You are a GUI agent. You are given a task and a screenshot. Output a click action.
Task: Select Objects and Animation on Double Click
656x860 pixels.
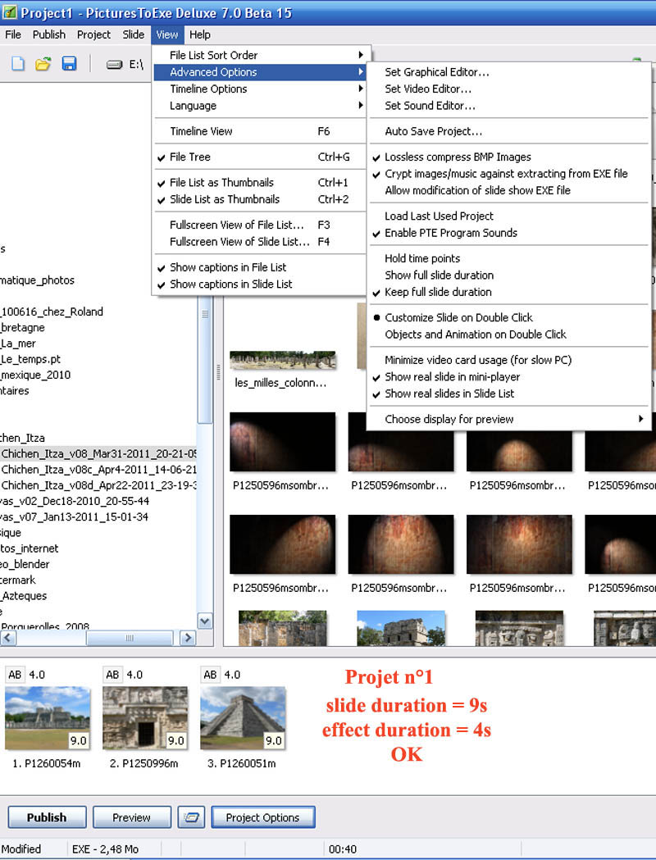tap(475, 334)
